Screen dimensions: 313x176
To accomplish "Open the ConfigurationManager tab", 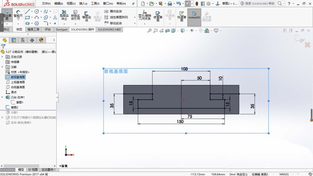I will pos(23,40).
